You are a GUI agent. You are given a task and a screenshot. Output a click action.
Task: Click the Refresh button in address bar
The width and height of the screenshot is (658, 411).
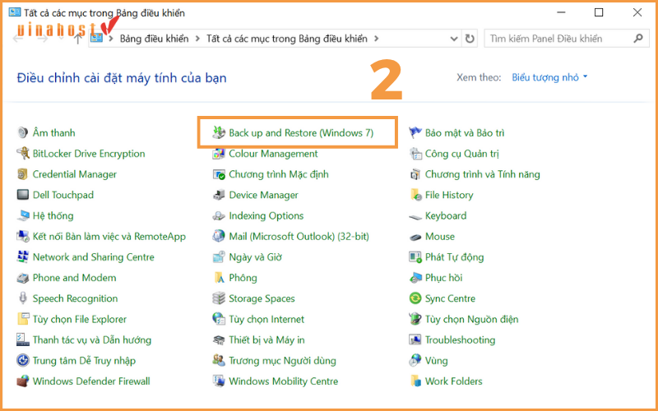(470, 39)
